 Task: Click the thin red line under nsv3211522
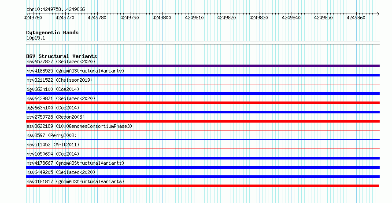click(203, 84)
